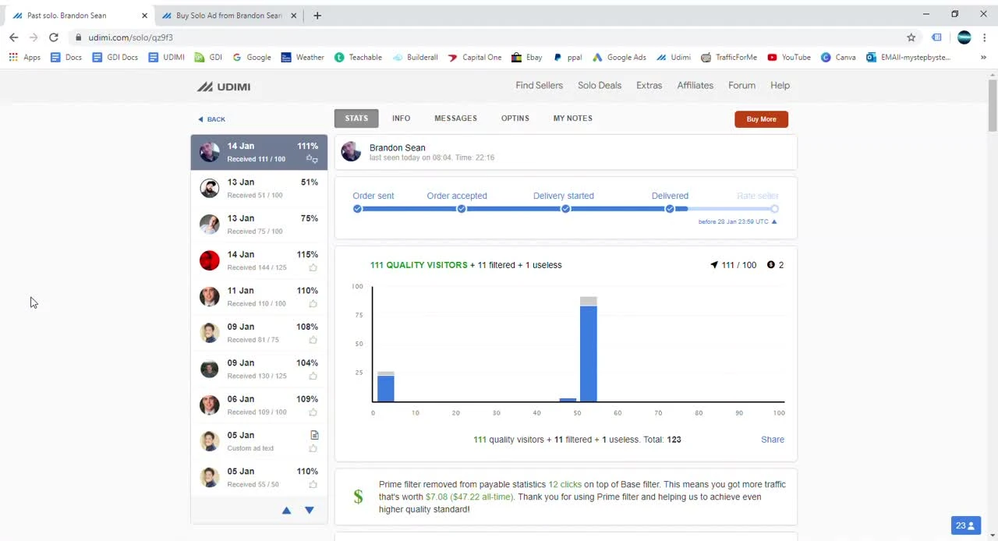The width and height of the screenshot is (998, 541).
Task: Select the 14 Jan 115% solo order
Action: click(259, 260)
